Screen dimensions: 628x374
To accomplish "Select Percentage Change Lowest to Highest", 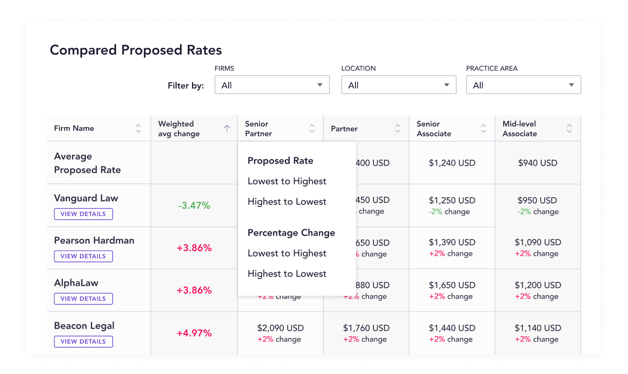I will click(287, 253).
